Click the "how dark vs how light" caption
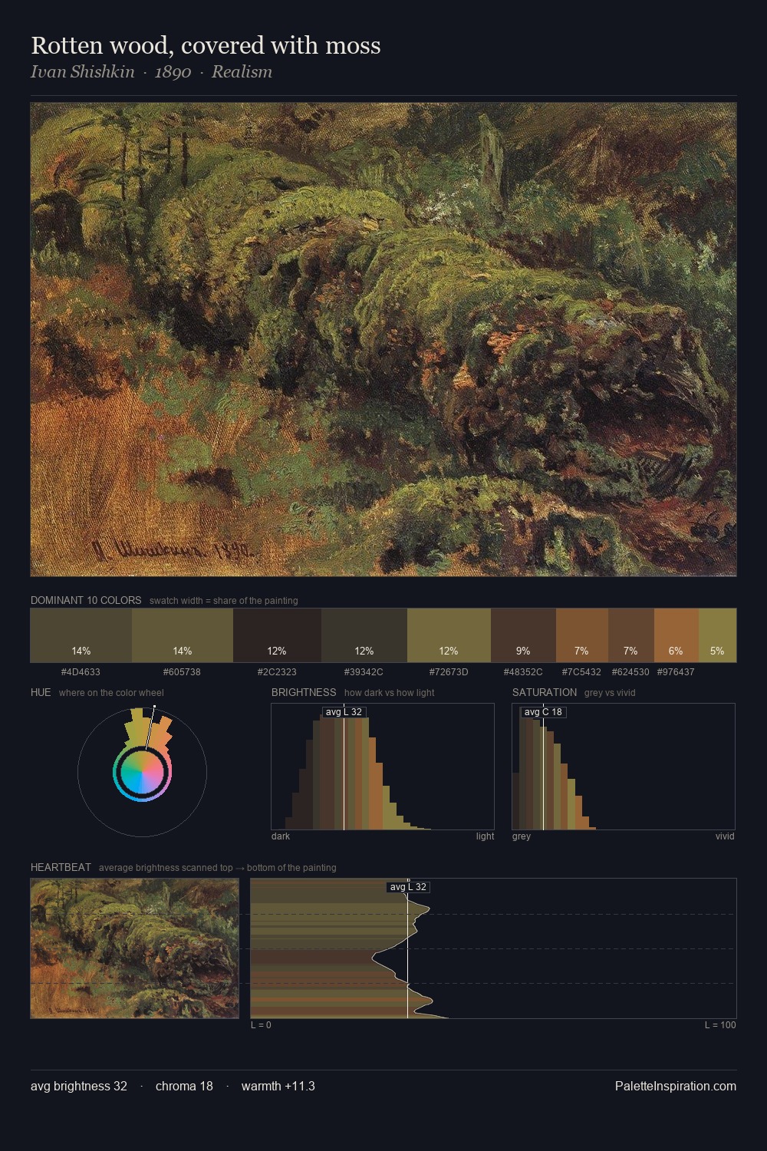 pyautogui.click(x=390, y=692)
